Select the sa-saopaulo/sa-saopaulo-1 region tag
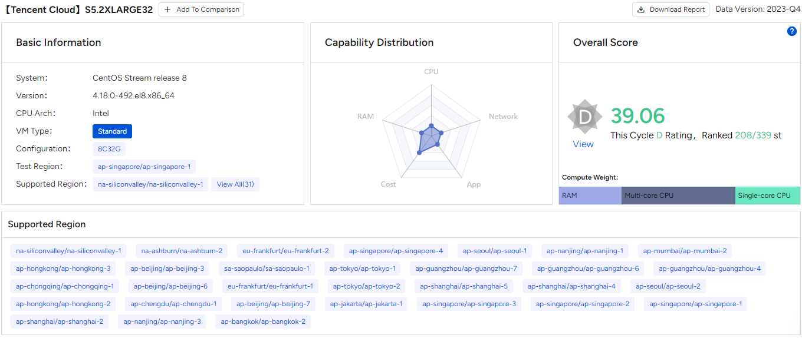This screenshot has height=338, width=802. [267, 269]
